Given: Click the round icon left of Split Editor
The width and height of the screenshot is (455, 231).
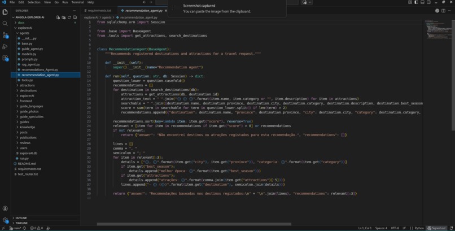Looking at the screenshot, I should pos(437,11).
